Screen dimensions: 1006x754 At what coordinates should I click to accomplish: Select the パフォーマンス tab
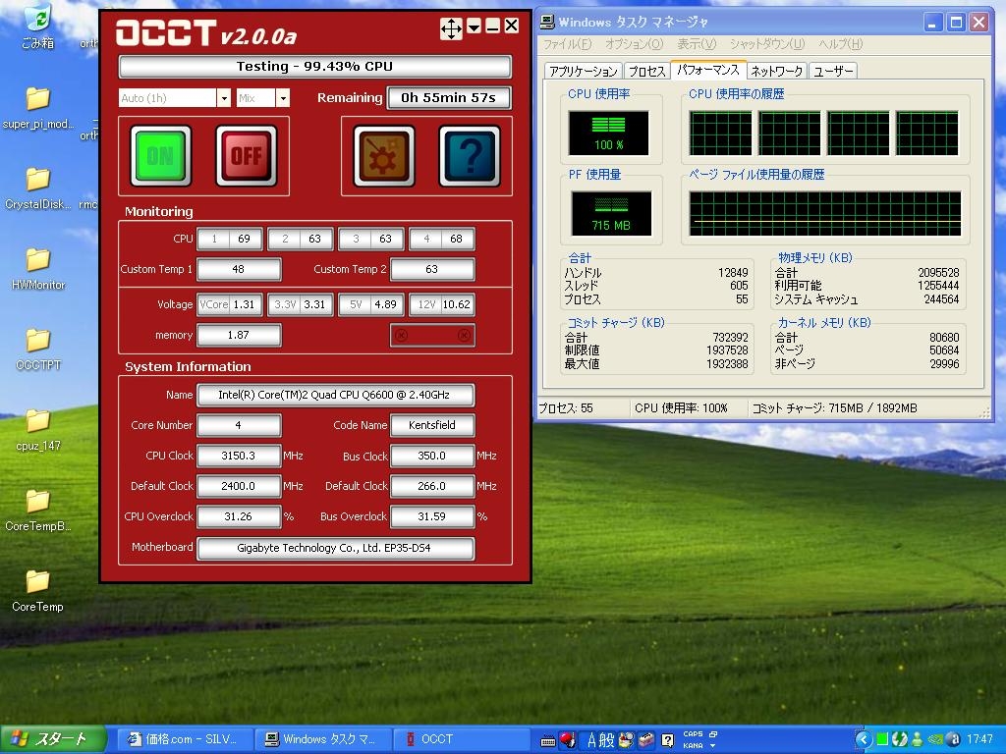click(707, 70)
